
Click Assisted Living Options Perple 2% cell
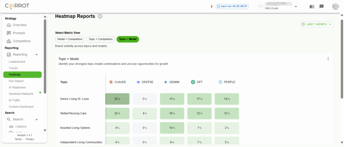(227, 128)
